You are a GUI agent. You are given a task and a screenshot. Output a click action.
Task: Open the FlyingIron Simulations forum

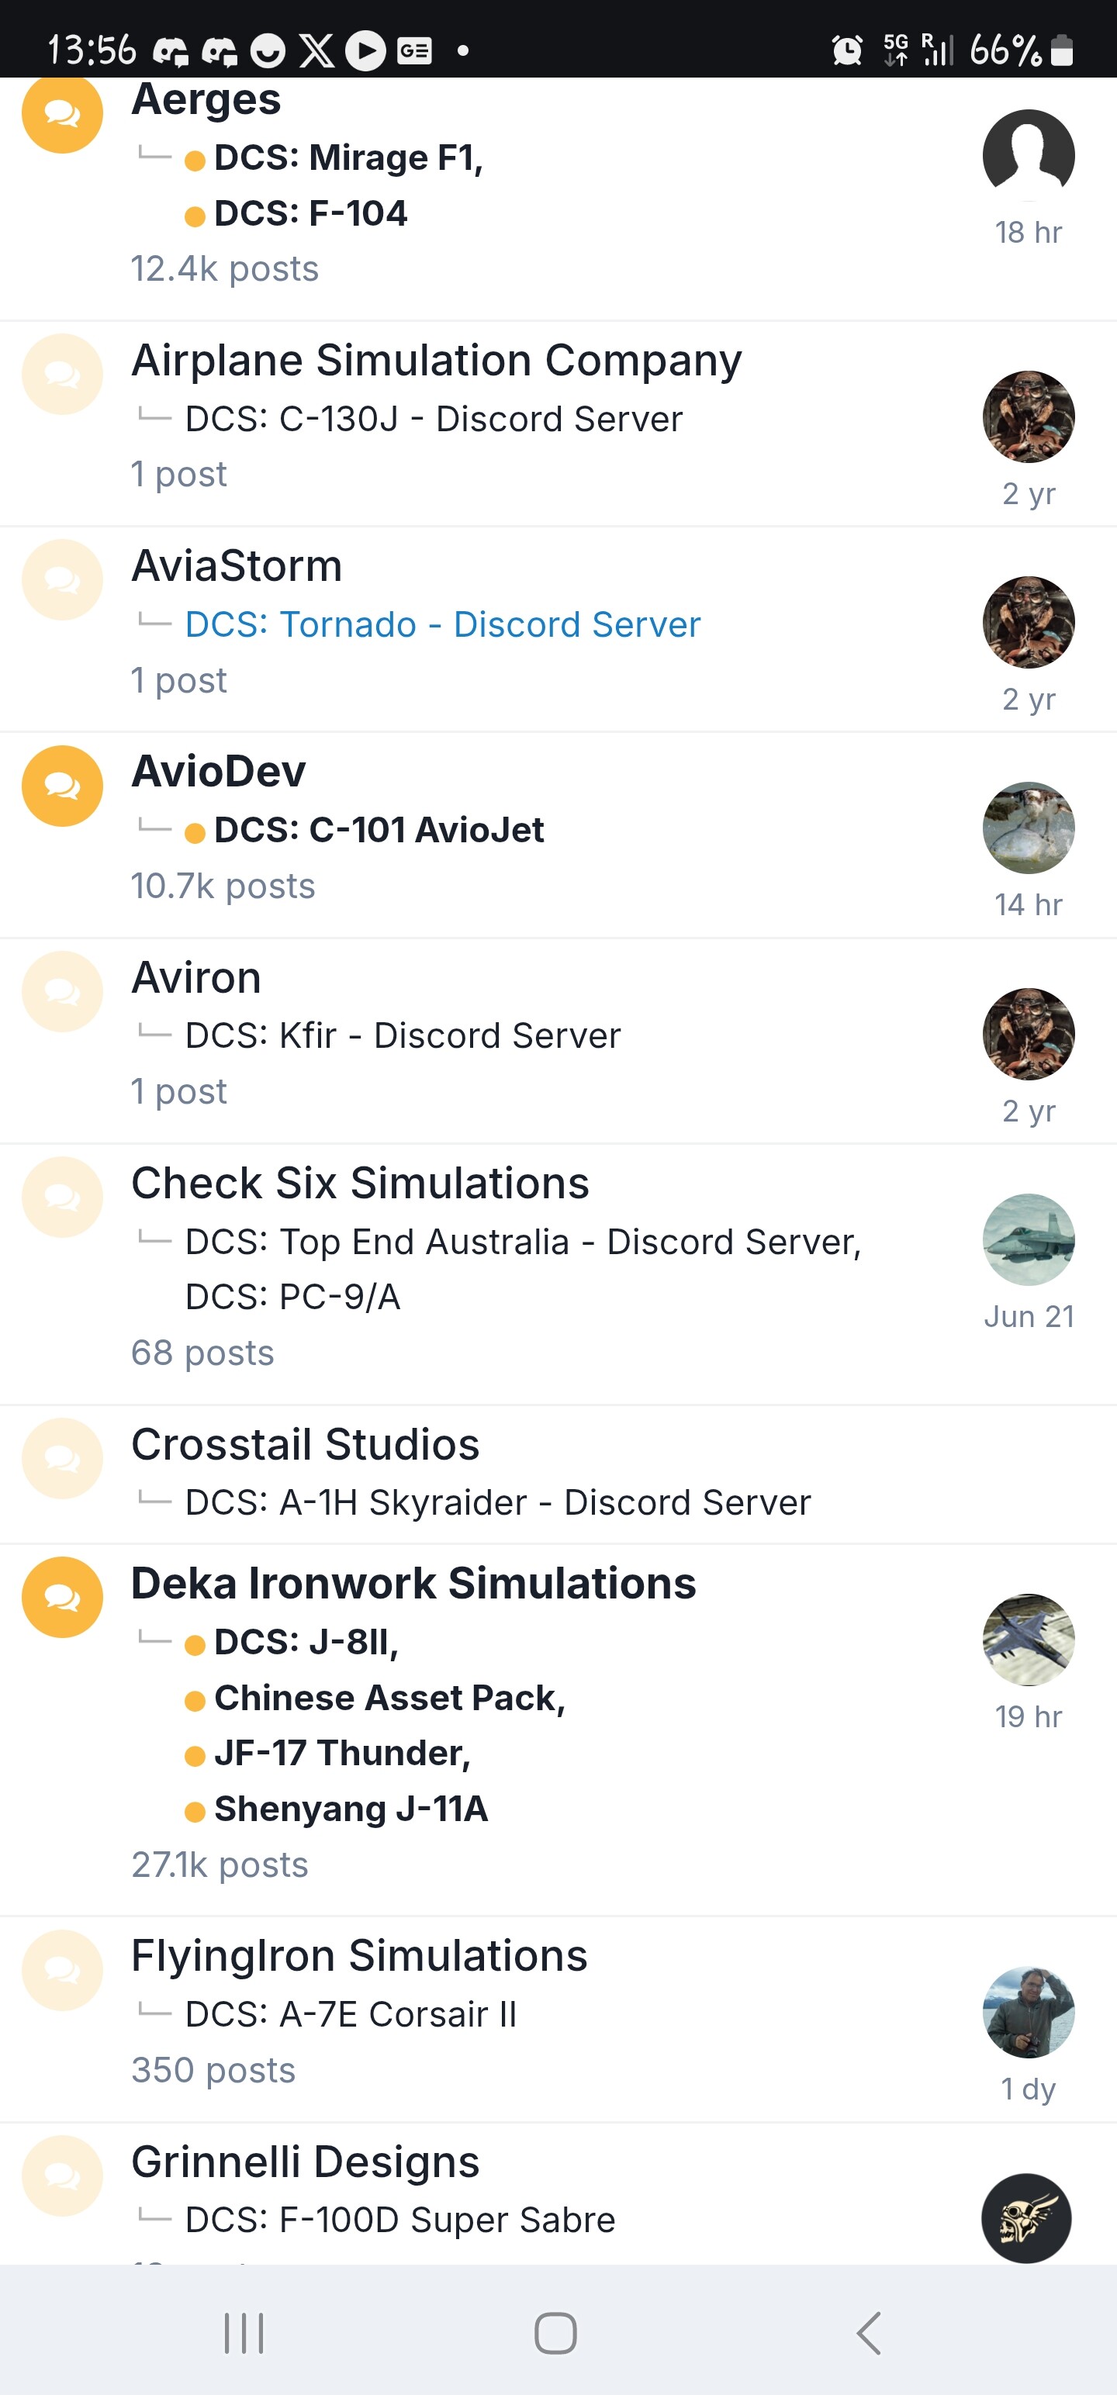point(359,1956)
